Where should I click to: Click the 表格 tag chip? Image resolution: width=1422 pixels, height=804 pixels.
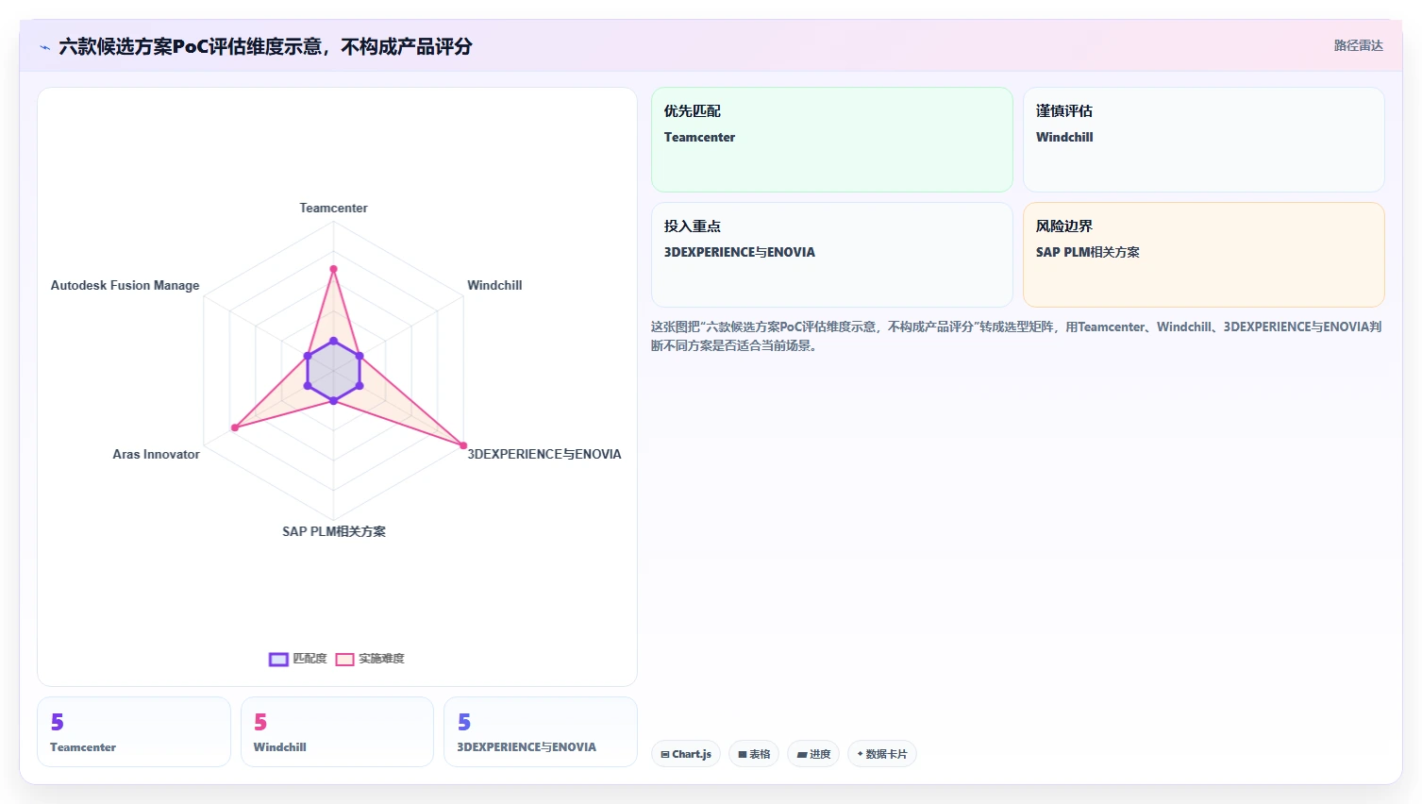[x=754, y=754]
